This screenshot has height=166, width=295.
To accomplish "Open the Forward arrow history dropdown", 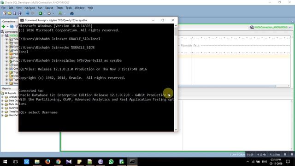I will 53,13.
